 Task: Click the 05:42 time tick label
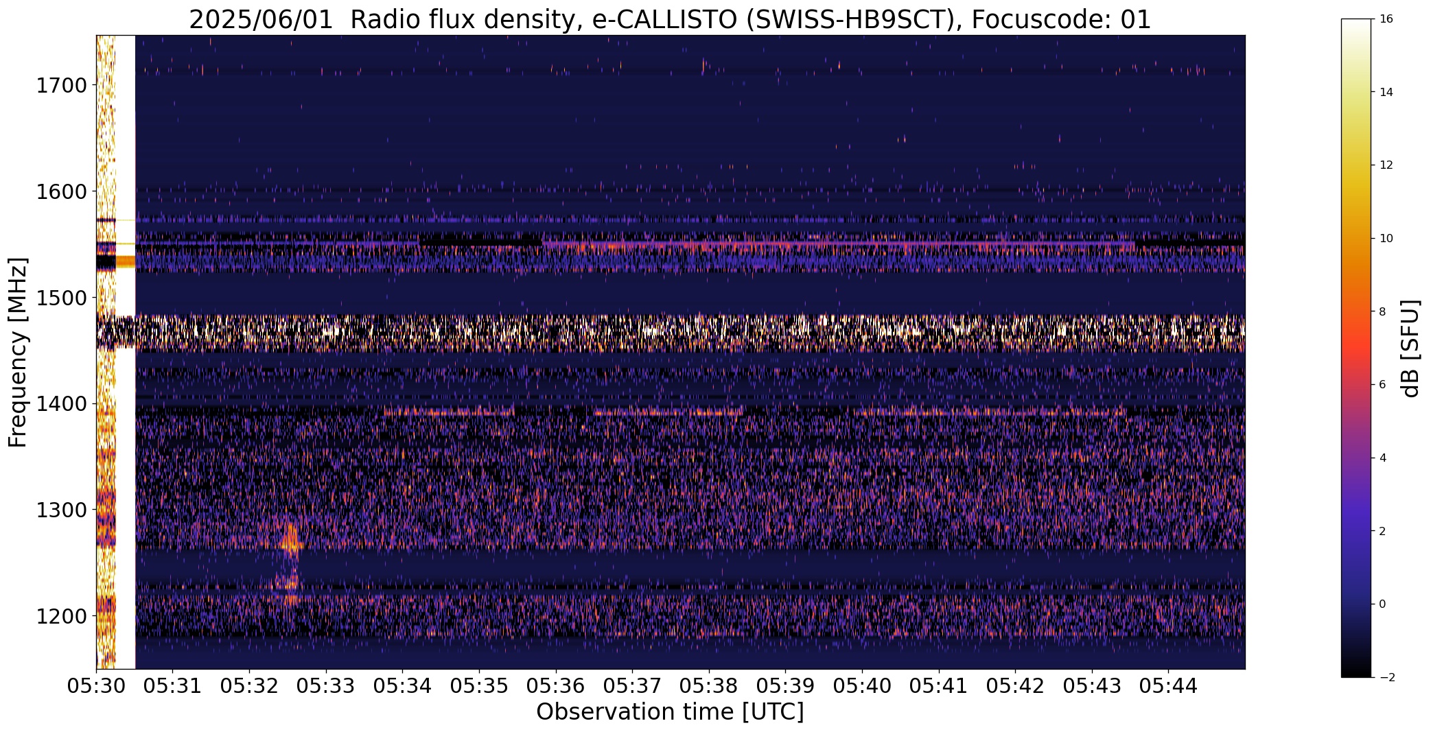pyautogui.click(x=1016, y=686)
